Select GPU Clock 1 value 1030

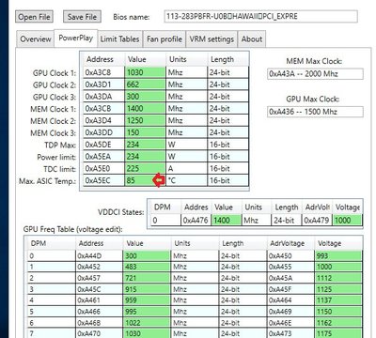click(x=145, y=72)
